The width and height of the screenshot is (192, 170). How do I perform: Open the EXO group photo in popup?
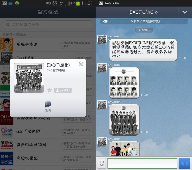pyautogui.click(x=29, y=78)
